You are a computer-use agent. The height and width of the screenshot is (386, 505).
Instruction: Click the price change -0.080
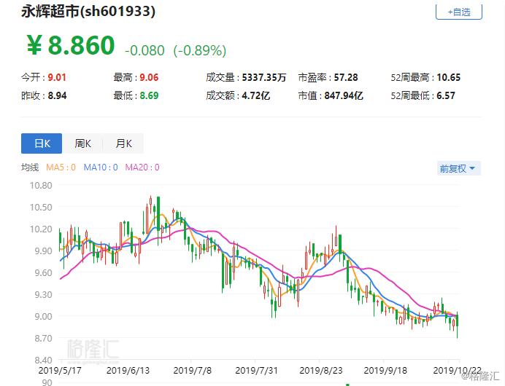(x=144, y=50)
